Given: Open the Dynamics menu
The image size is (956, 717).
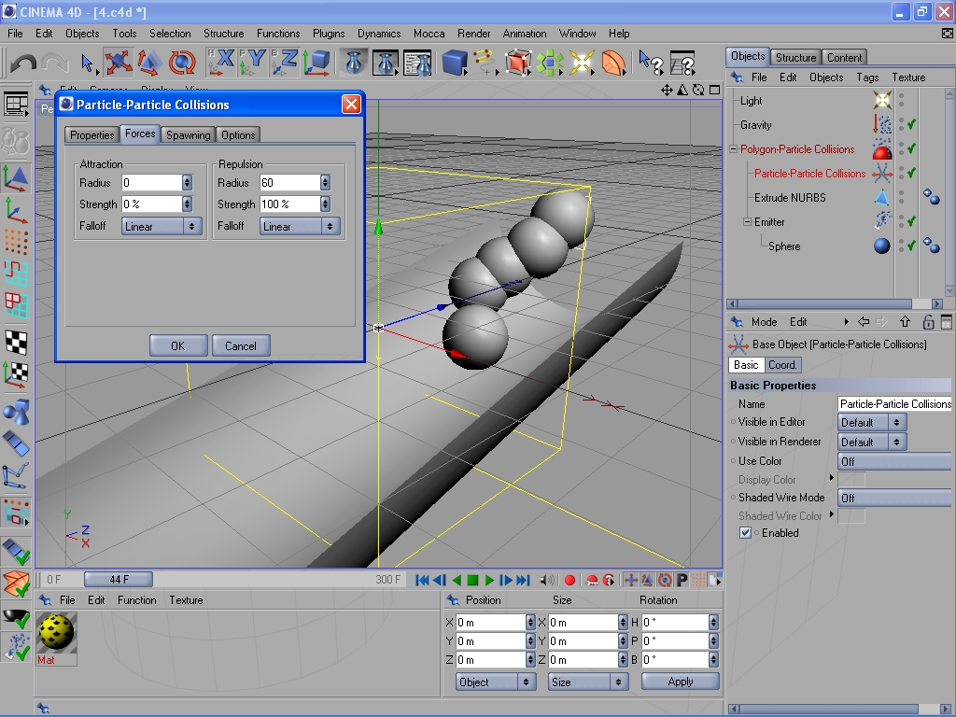Looking at the screenshot, I should click(379, 34).
